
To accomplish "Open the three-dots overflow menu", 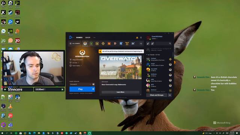I will pos(94,37).
